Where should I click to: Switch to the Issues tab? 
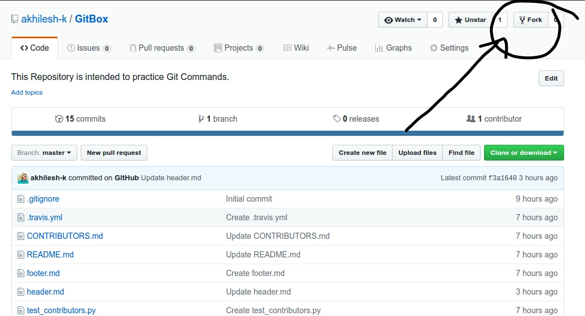(89, 48)
